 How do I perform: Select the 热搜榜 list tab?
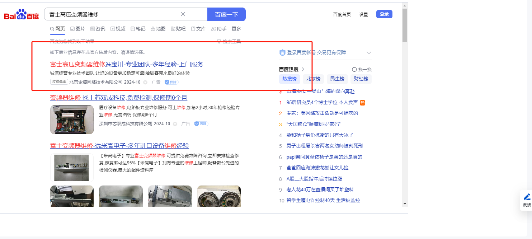point(289,79)
